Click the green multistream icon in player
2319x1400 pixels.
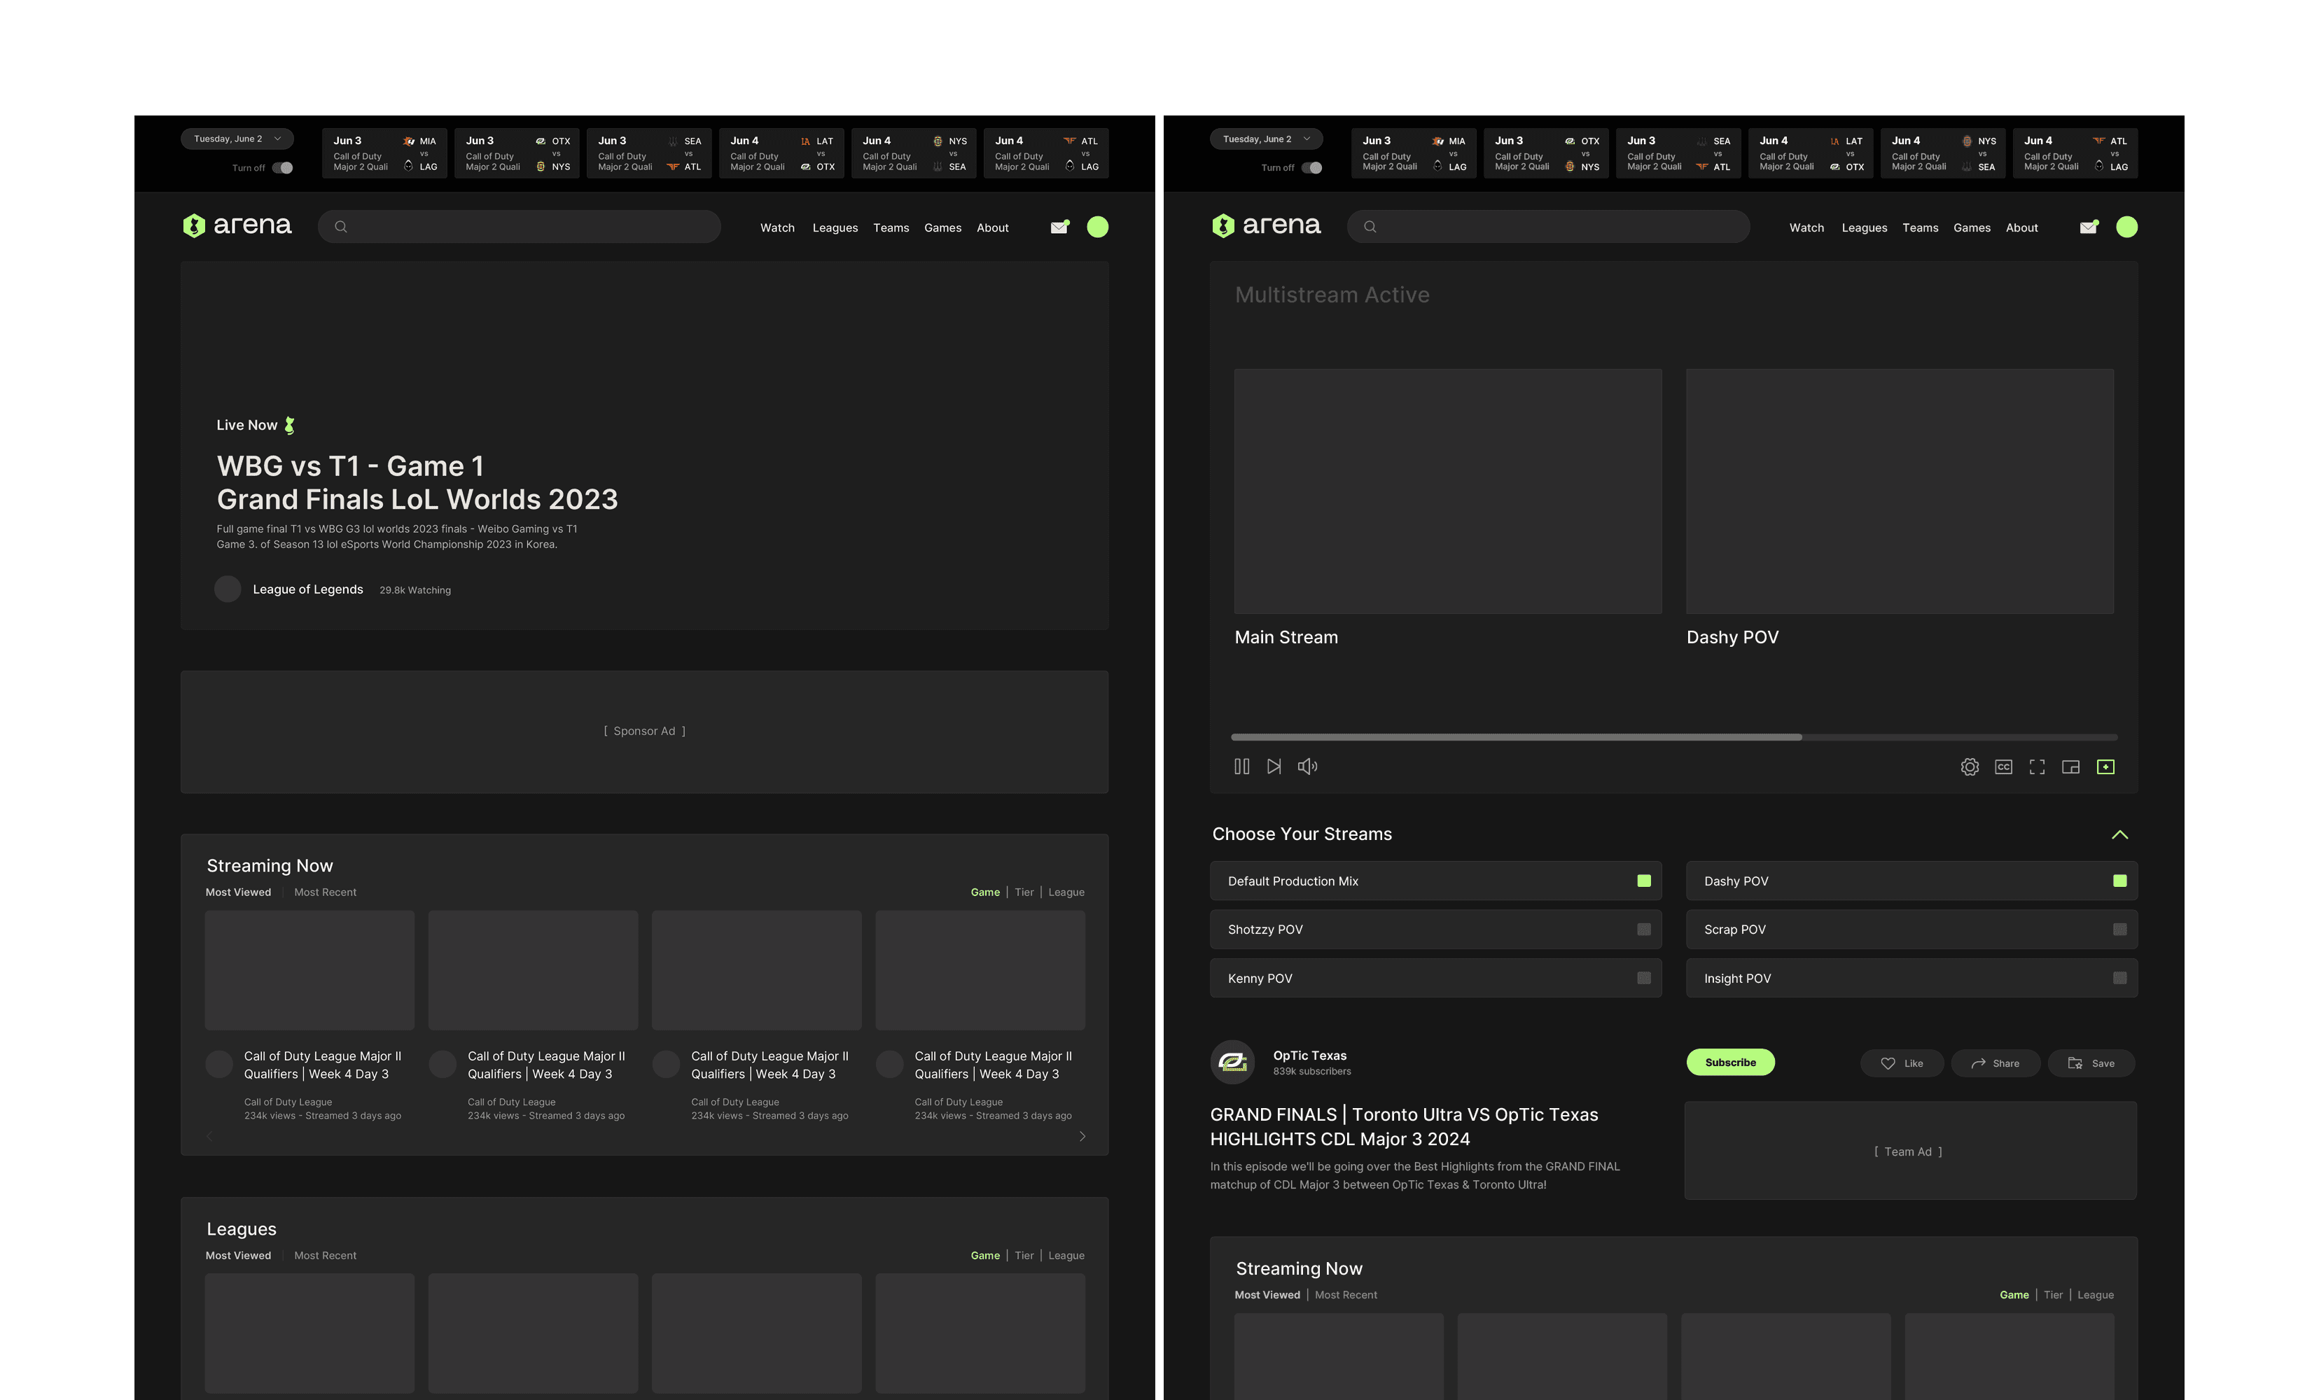point(2105,768)
